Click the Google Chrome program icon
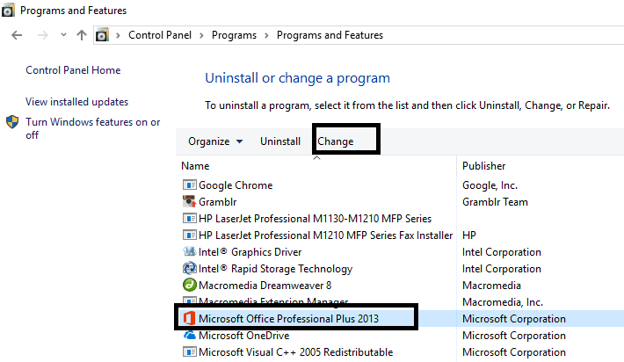Viewport: 624px width, 362px height. (x=189, y=185)
